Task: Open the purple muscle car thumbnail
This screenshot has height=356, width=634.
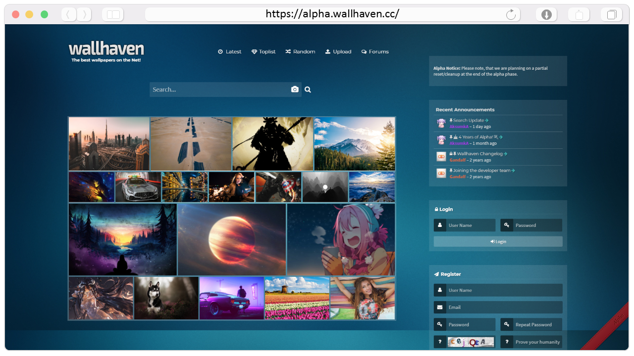Action: (x=232, y=298)
